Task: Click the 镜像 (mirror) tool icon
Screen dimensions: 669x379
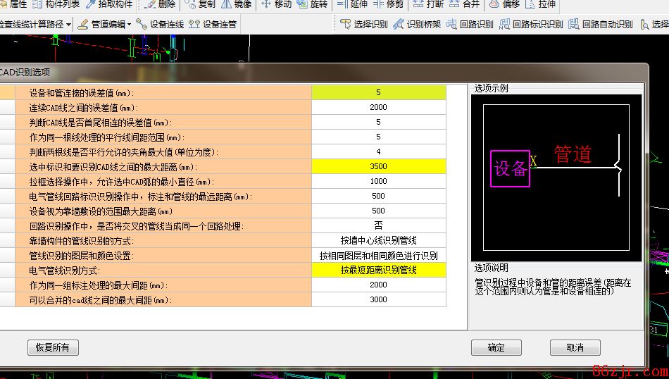Action: tap(237, 4)
